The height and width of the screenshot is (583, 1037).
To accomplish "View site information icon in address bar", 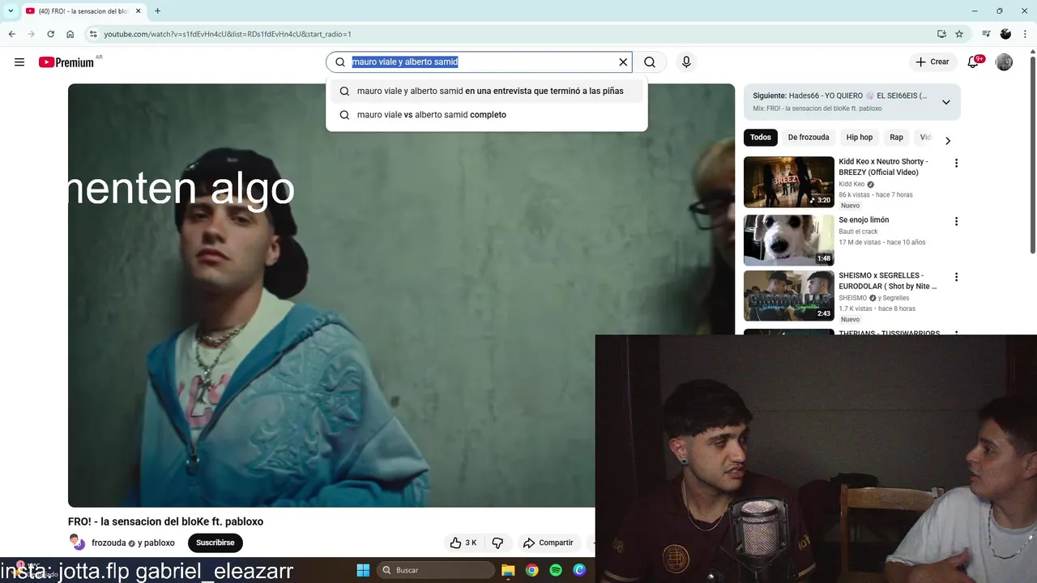I will tap(93, 34).
